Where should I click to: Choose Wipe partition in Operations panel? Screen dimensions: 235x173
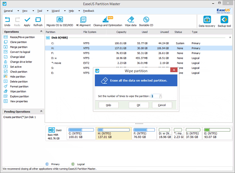[18, 92]
